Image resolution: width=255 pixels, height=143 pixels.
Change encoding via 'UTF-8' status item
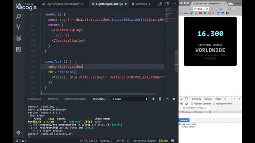tap(120, 141)
